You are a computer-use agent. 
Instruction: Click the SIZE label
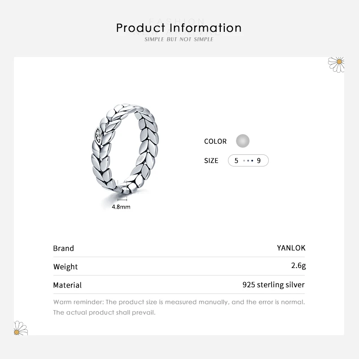[211, 161]
